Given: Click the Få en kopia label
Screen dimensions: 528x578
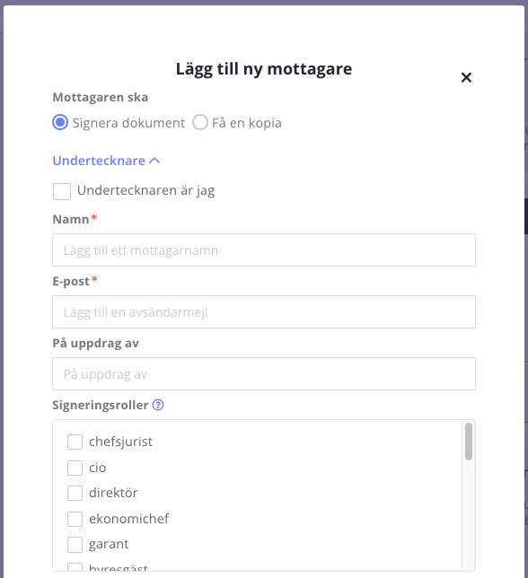Looking at the screenshot, I should tap(247, 123).
